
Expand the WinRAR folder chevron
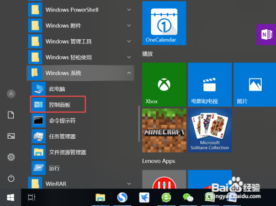click(x=129, y=183)
